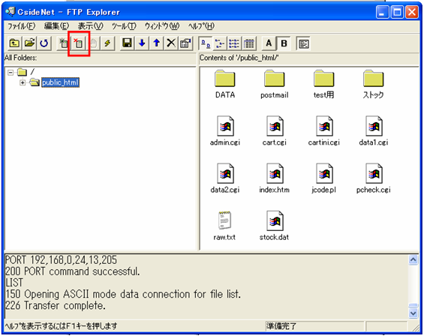Click the refresh circular arrow icon
The image size is (424, 336).
click(x=44, y=43)
